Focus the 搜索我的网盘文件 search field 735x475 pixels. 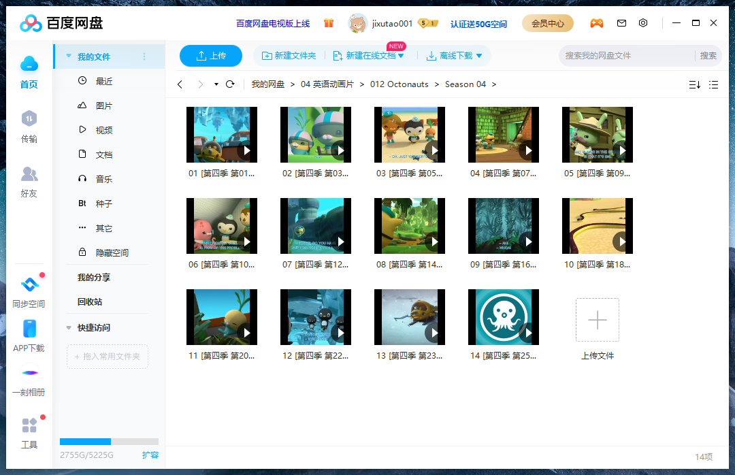[x=627, y=56]
